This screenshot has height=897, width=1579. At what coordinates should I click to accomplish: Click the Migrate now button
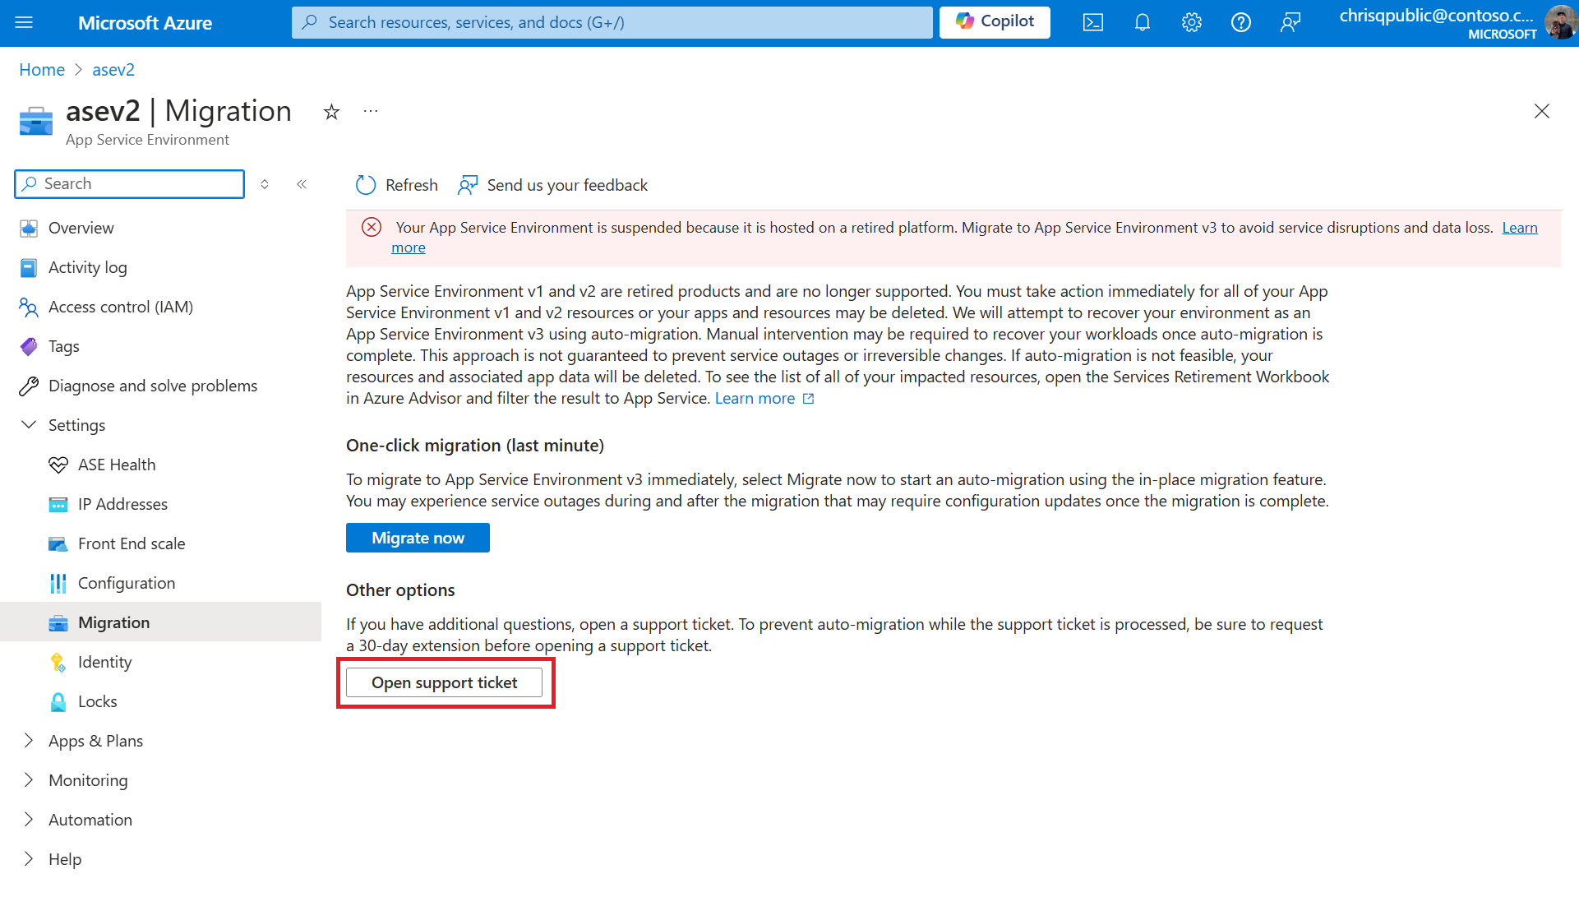418,537
